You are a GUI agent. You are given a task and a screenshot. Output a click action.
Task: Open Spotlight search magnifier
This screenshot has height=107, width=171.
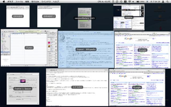[x=168, y=2]
